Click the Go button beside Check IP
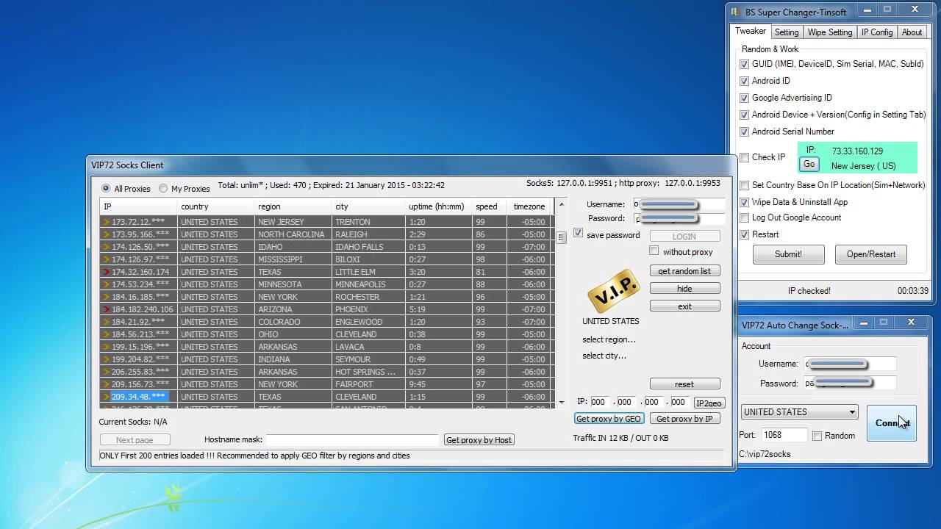941x529 pixels. tap(809, 165)
